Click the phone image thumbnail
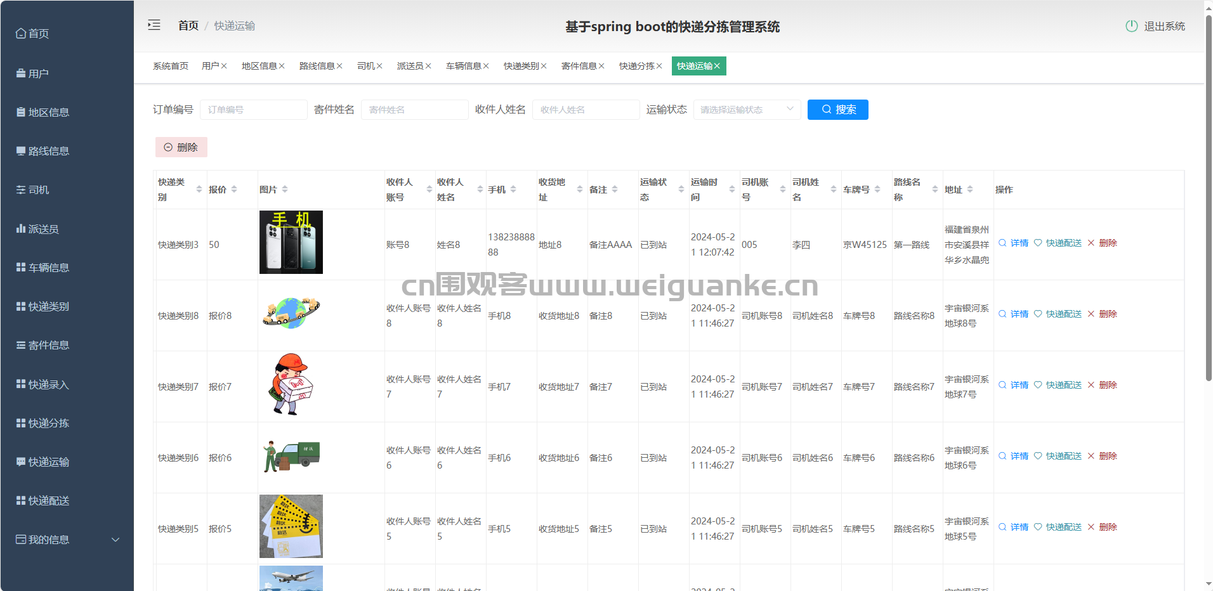Image resolution: width=1213 pixels, height=591 pixels. point(291,242)
